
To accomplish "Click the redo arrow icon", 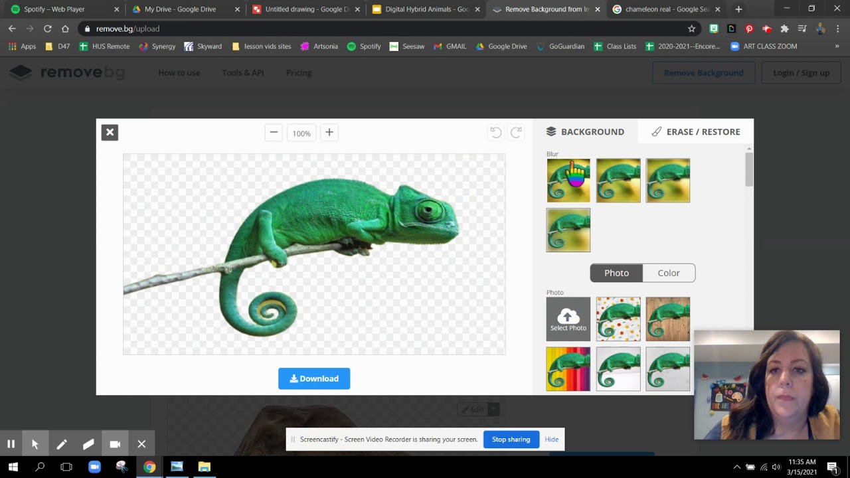I will (x=516, y=133).
